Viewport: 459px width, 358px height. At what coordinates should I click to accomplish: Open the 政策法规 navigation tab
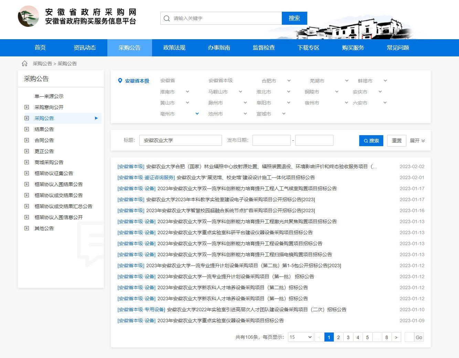(174, 48)
